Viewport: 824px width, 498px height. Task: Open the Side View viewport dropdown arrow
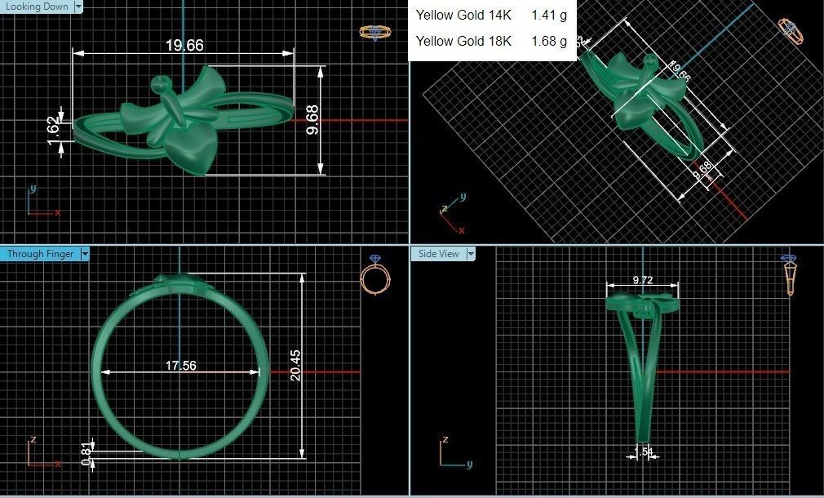click(x=471, y=254)
